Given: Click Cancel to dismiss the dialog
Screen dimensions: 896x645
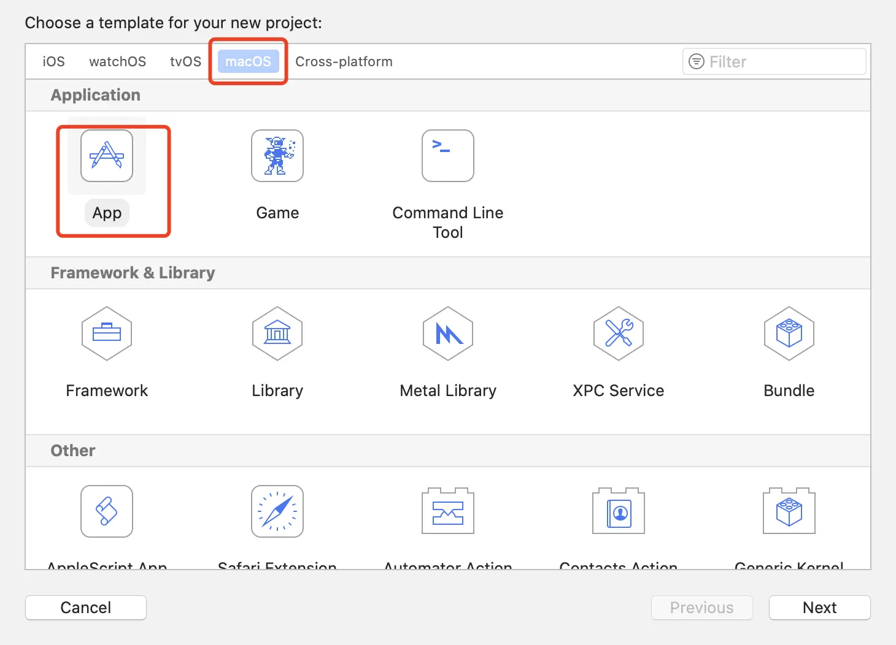Looking at the screenshot, I should (86, 608).
